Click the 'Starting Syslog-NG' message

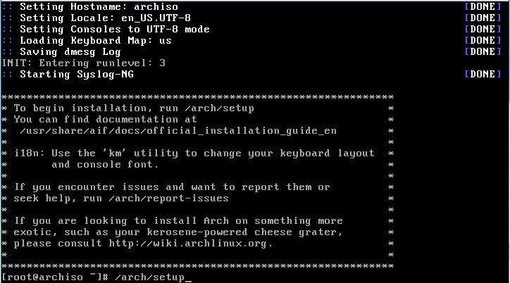pyautogui.click(x=77, y=74)
